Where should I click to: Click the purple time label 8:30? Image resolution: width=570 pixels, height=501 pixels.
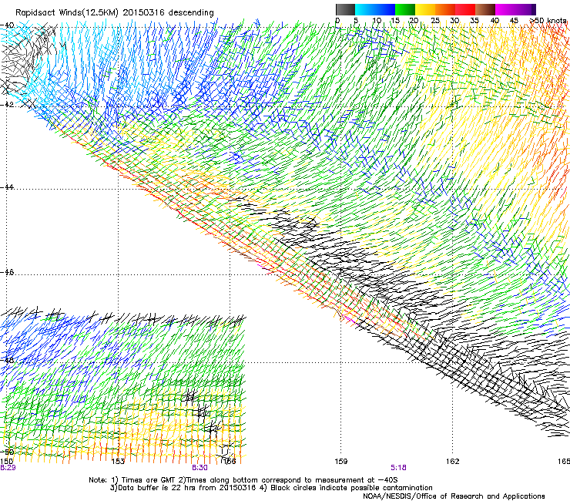(199, 468)
